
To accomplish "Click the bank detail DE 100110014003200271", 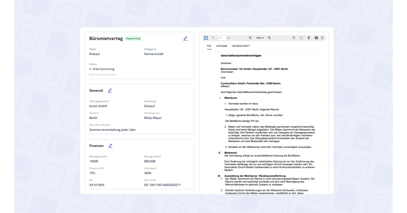I will (x=162, y=185).
